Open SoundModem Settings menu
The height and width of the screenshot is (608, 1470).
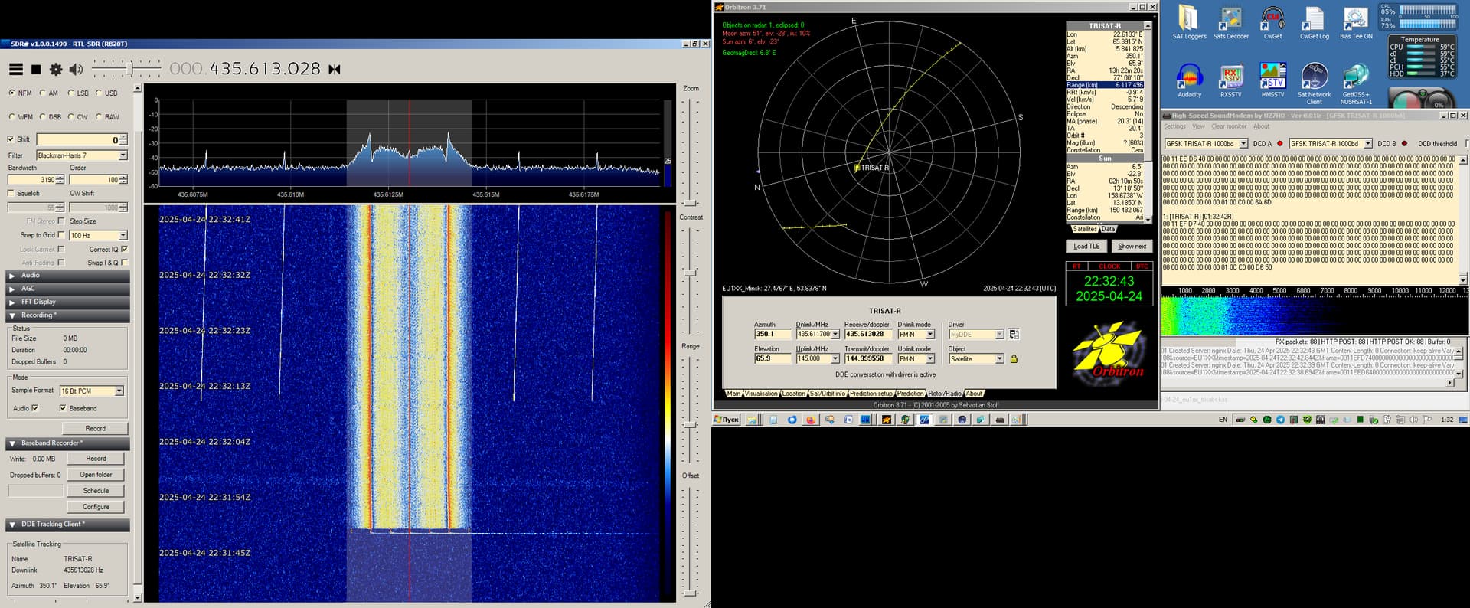(1174, 126)
